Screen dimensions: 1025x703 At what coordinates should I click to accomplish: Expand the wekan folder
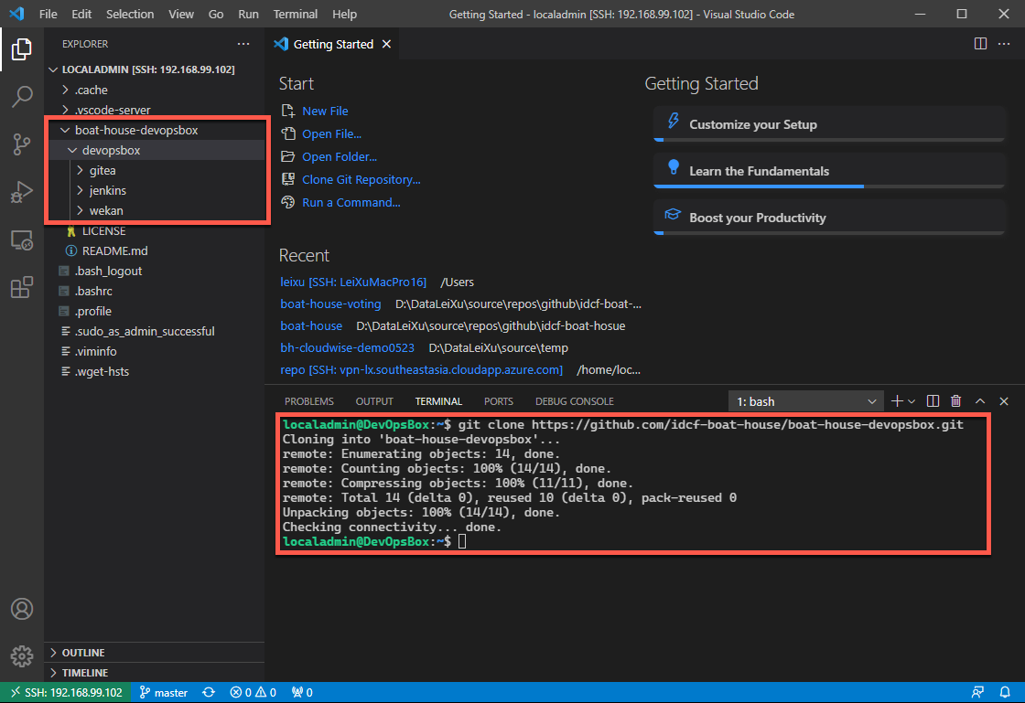(155, 211)
